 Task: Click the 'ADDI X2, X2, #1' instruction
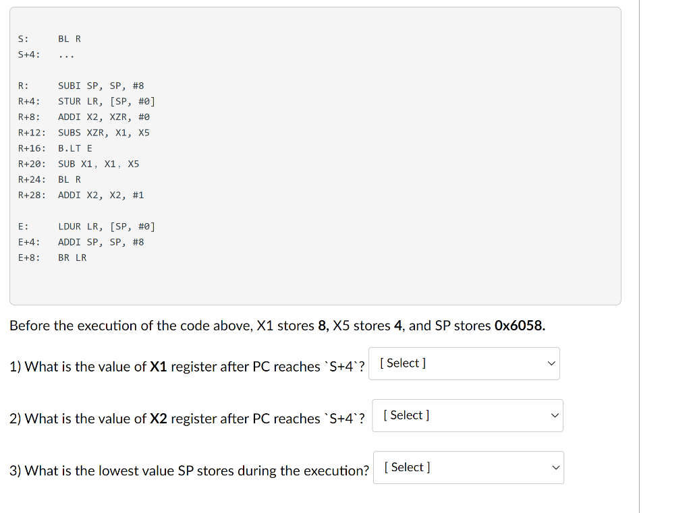101,195
